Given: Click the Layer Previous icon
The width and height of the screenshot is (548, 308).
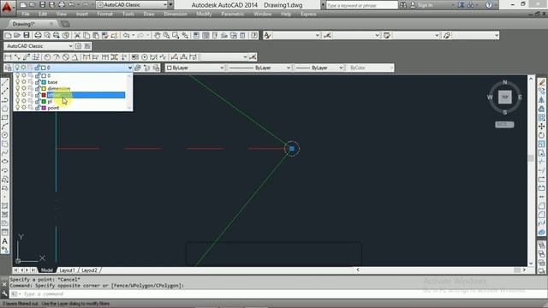Looking at the screenshot, I should click(146, 68).
